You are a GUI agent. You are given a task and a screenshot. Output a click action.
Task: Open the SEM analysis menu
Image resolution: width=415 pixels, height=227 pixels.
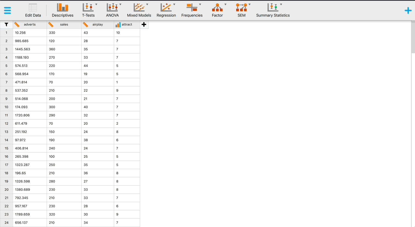pyautogui.click(x=242, y=10)
